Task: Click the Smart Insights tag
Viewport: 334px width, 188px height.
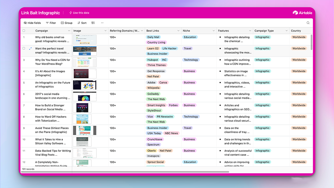Action: 156,105
